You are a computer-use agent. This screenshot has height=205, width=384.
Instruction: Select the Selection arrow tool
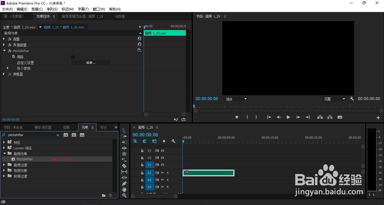[124, 130]
